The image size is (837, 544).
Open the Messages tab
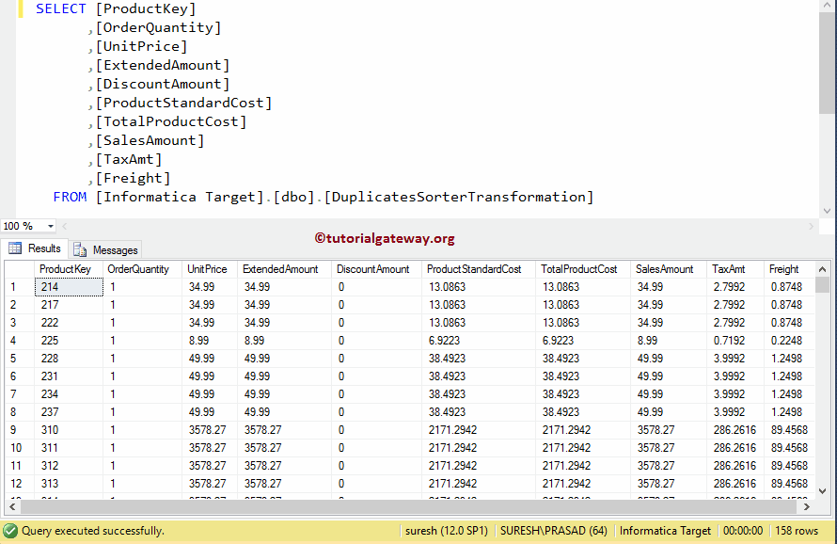[105, 249]
